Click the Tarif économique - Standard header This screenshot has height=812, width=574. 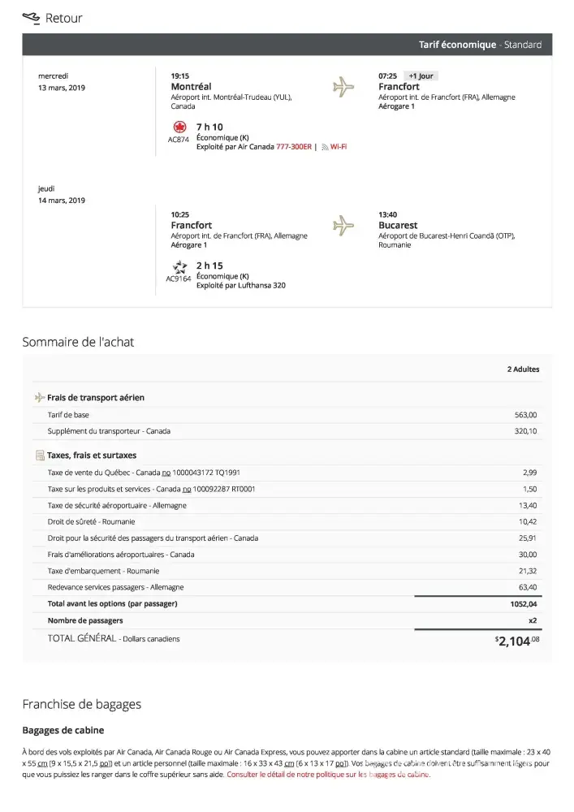click(x=479, y=45)
